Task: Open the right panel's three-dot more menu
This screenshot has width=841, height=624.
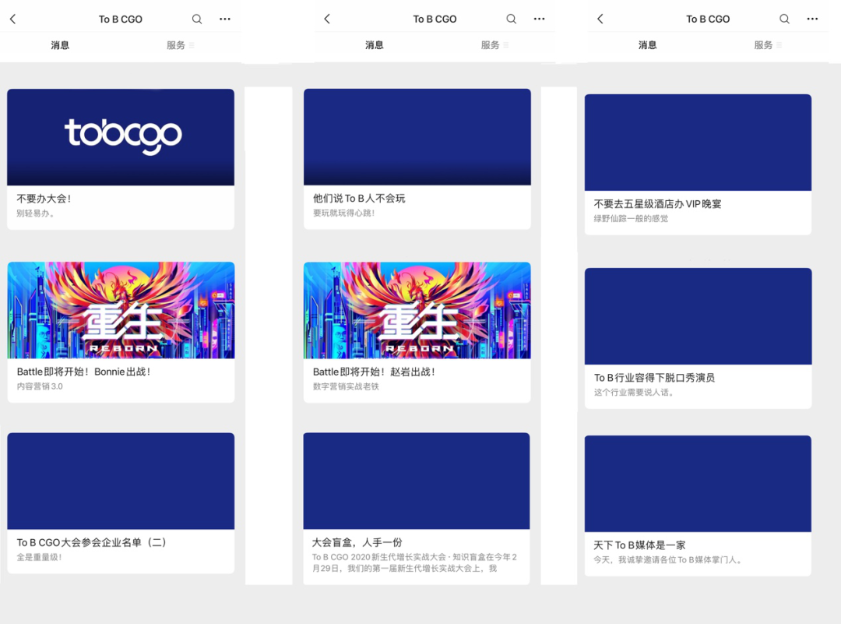Action: 813,18
